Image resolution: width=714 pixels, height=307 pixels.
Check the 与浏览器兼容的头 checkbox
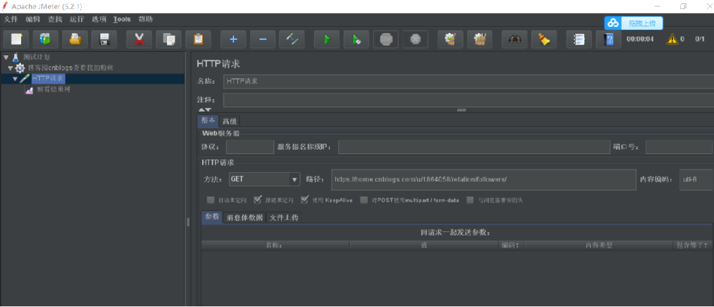[471, 200]
